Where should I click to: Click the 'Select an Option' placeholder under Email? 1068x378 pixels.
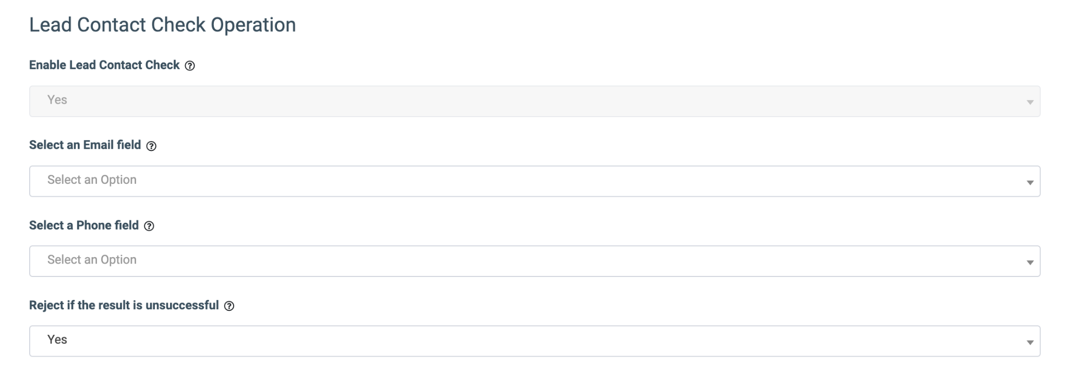tap(92, 180)
